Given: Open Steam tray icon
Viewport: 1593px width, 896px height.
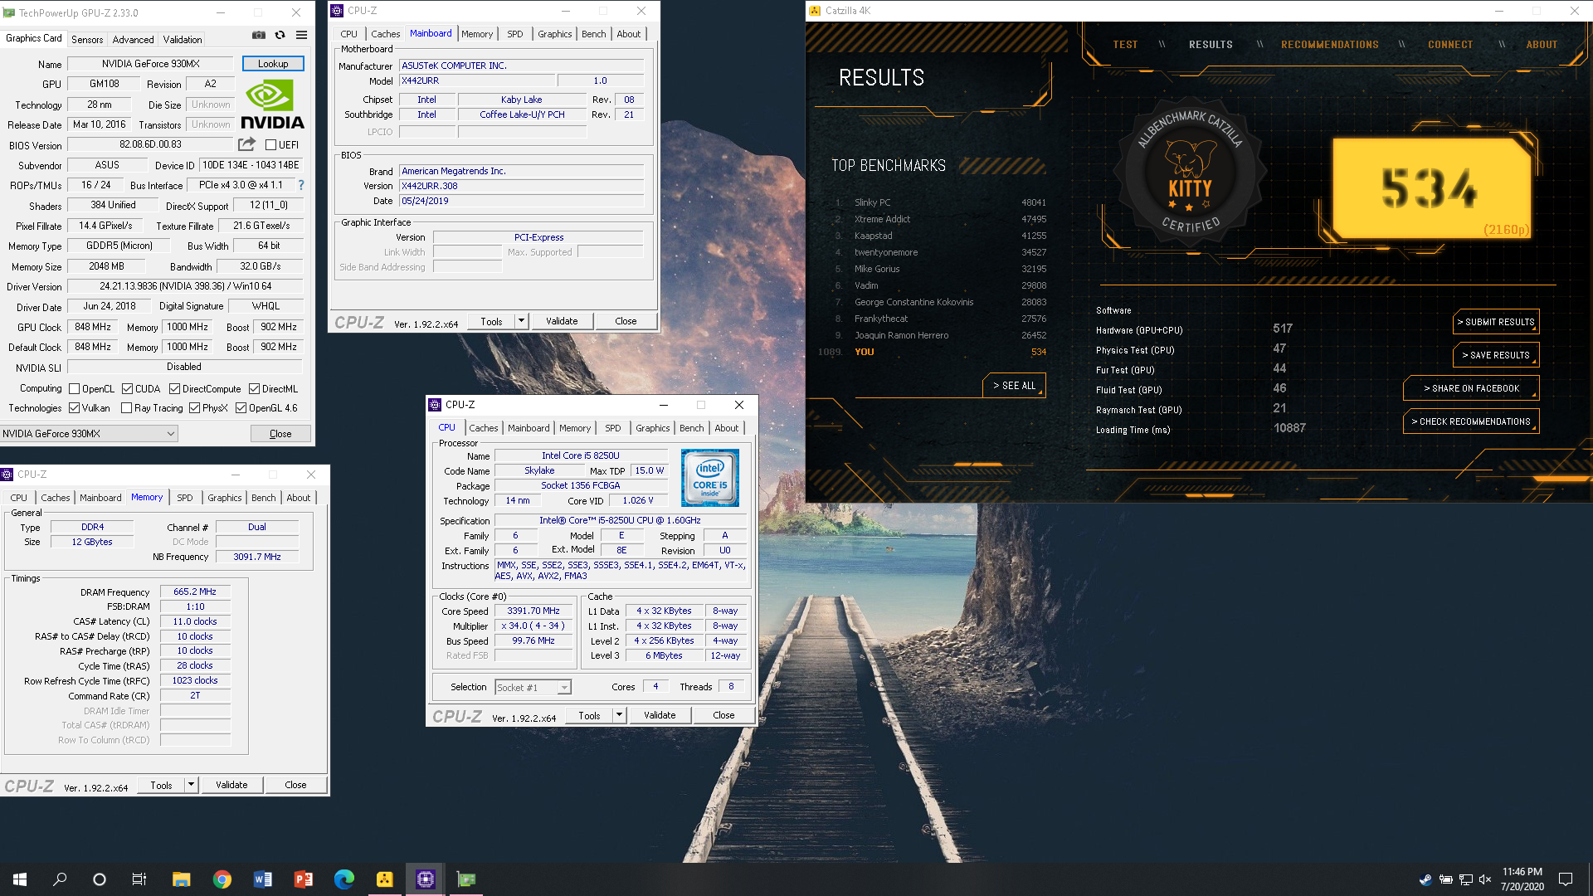Looking at the screenshot, I should click(1425, 879).
